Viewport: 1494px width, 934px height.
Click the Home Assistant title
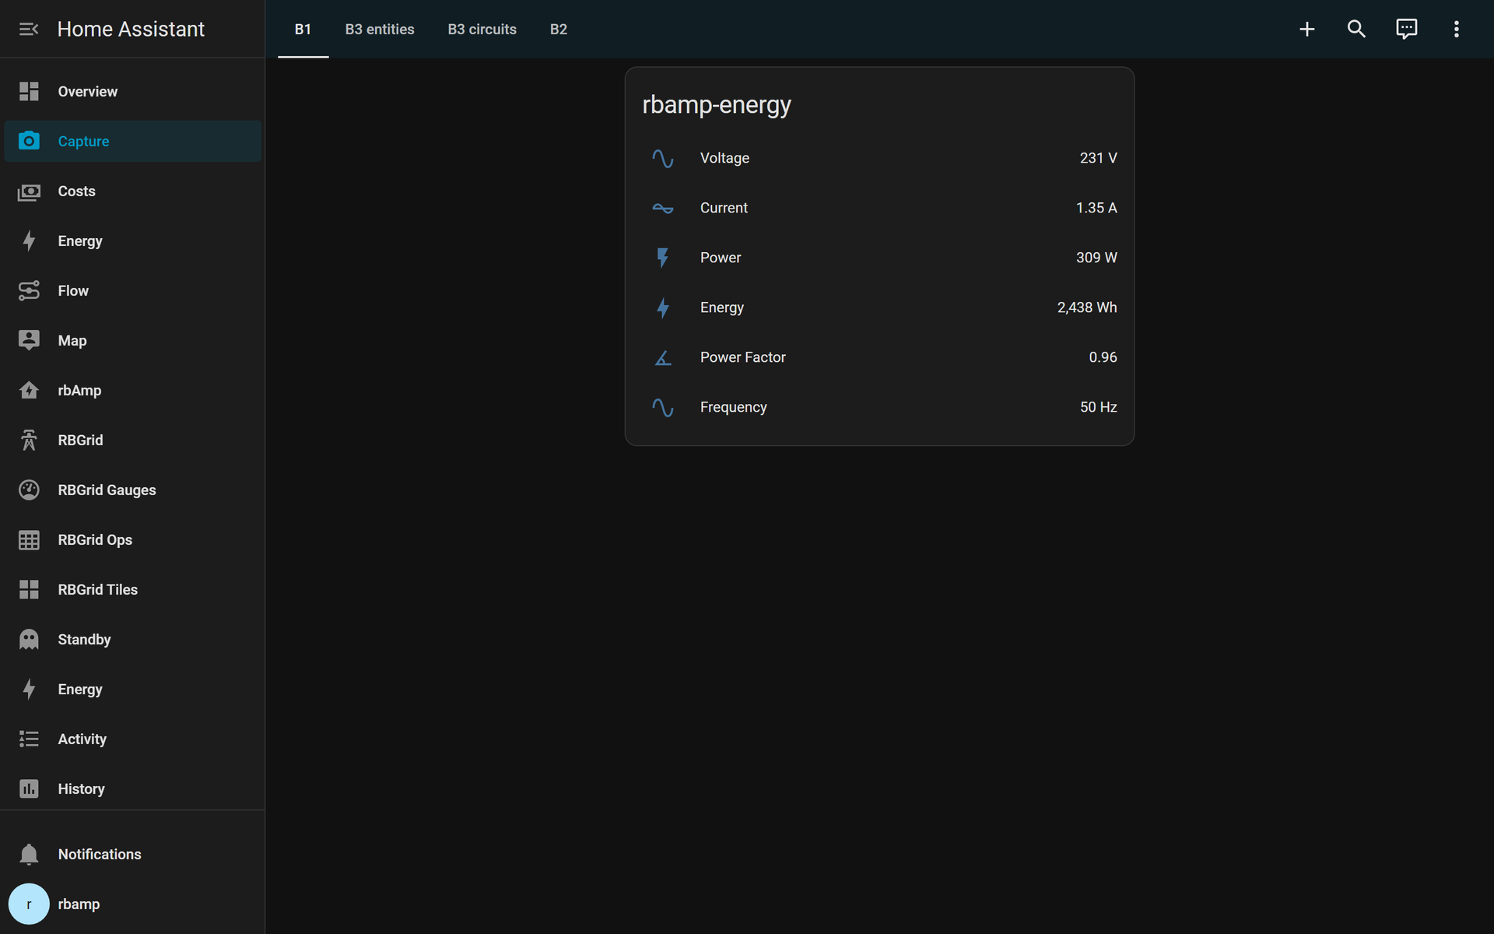coord(131,29)
